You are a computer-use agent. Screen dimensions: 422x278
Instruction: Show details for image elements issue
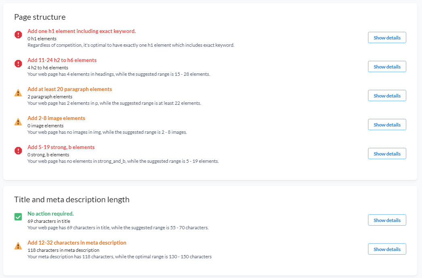(387, 125)
